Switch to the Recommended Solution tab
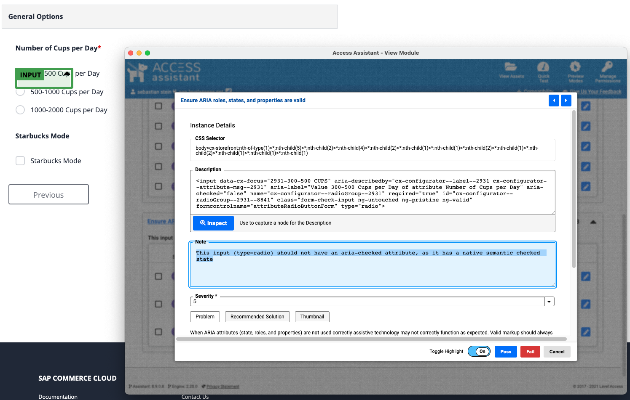Image resolution: width=630 pixels, height=400 pixels. click(x=257, y=316)
